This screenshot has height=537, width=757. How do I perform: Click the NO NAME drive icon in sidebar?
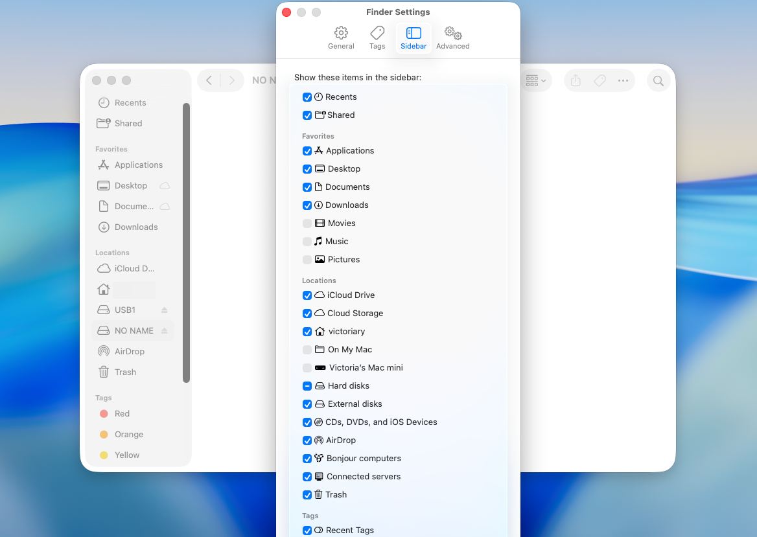(x=103, y=330)
